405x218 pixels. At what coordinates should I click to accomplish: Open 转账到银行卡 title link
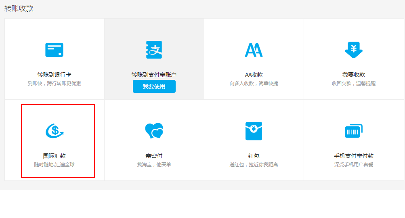pyautogui.click(x=54, y=75)
